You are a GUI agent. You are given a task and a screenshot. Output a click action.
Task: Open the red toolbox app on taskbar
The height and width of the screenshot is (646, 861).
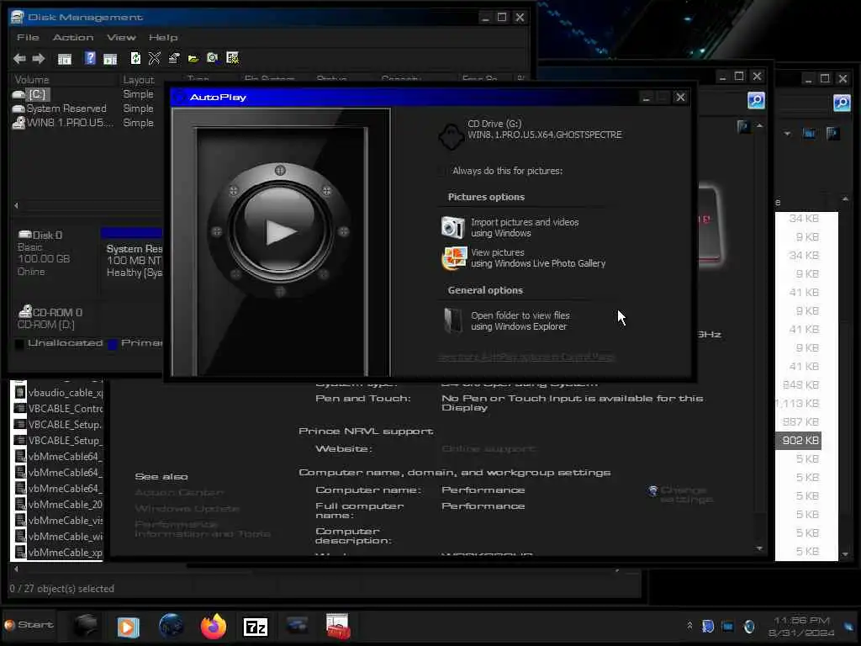pos(338,626)
